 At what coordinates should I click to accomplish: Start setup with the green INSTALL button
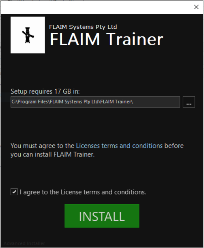pos(102,216)
